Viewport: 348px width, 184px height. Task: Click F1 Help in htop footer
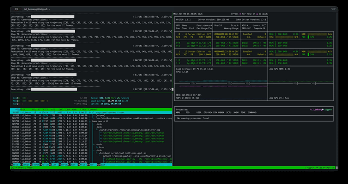pyautogui.click(x=15, y=165)
